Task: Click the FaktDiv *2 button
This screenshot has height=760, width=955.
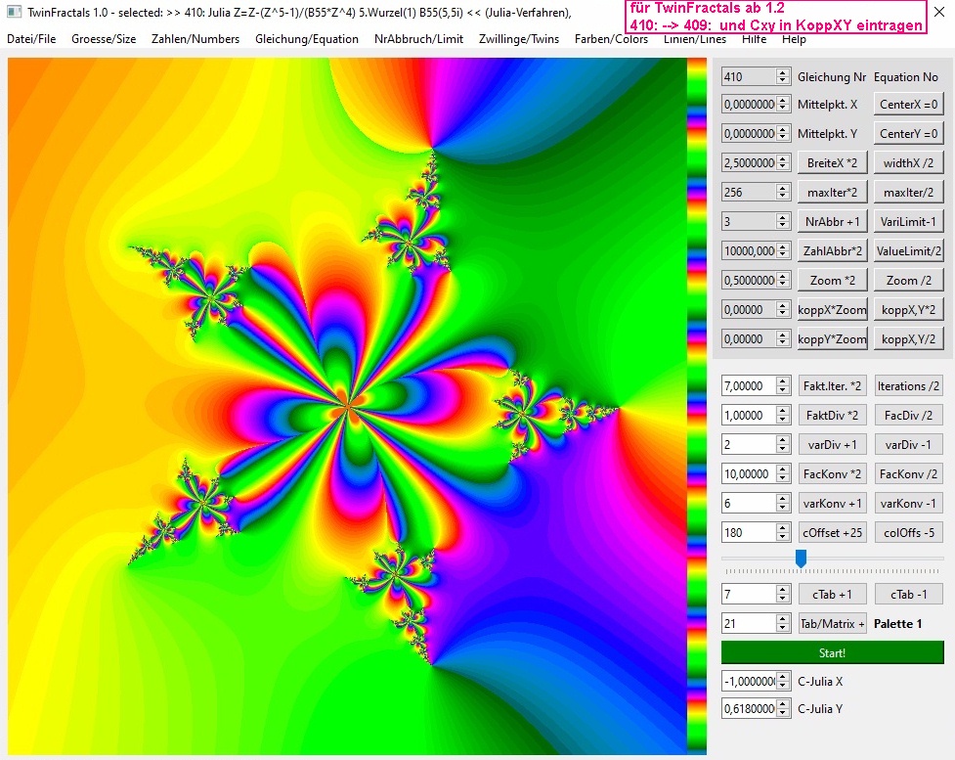Action: (832, 415)
